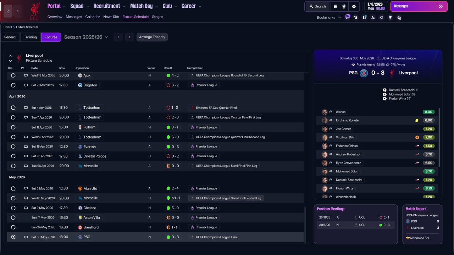Open the Season 2025/26 dropdown
The width and height of the screenshot is (454, 255).
tap(86, 37)
